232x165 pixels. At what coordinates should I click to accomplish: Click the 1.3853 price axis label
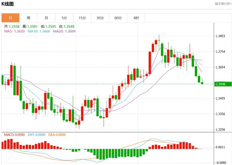pos(220,36)
